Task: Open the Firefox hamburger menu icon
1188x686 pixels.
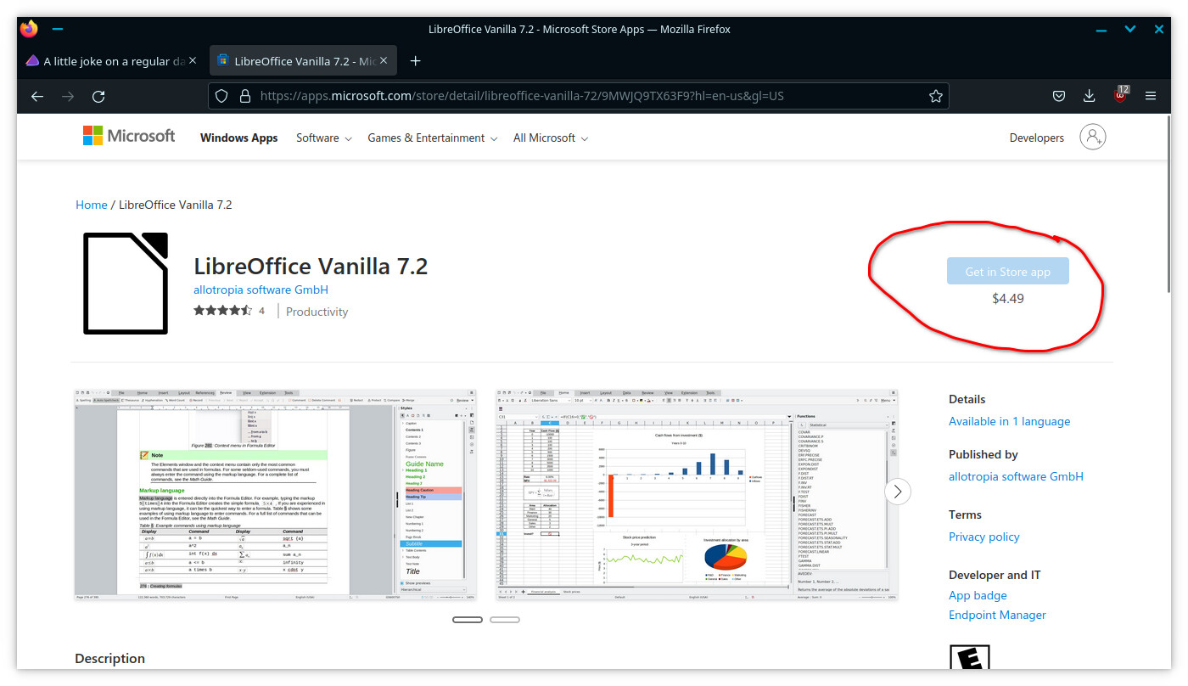Action: 1151,96
